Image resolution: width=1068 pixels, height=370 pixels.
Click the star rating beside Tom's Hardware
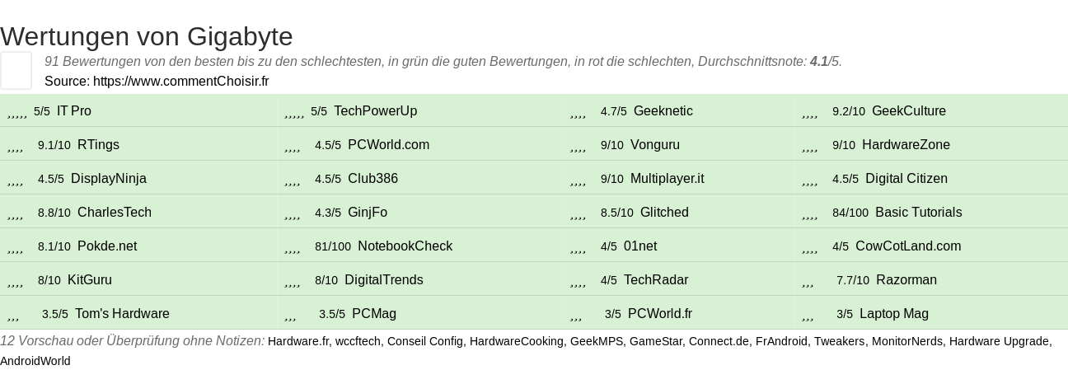pyautogui.click(x=12, y=314)
